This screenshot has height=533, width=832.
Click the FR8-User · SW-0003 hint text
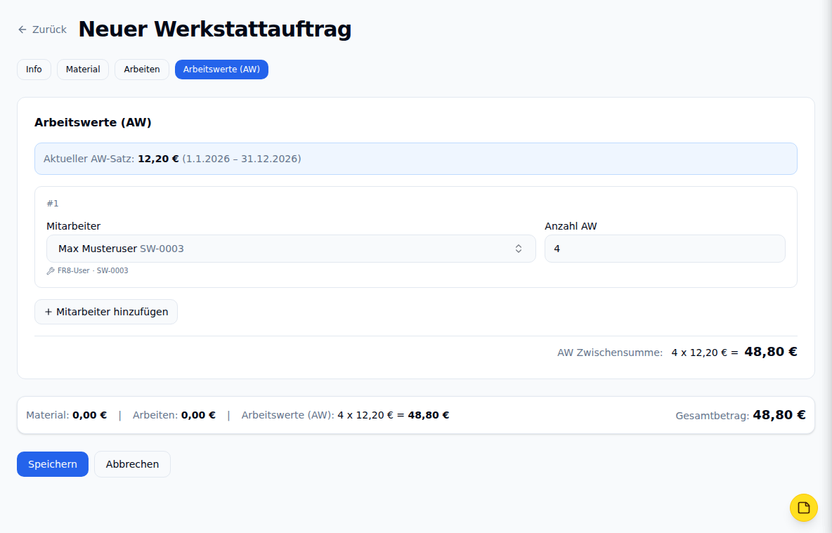93,270
